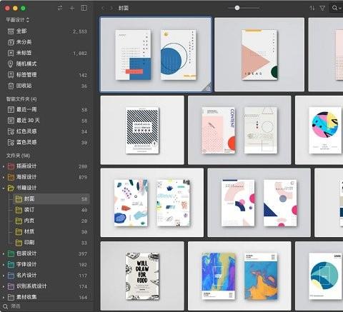The image size is (343, 312).
Task: Select the blue marble fluid covers thumbnail
Action: tap(239, 276)
